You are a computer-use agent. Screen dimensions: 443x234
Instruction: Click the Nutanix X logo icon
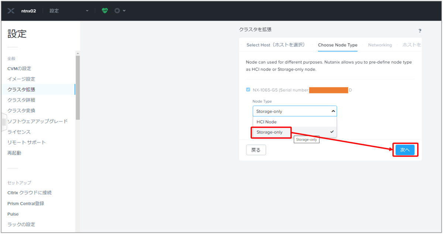coord(11,11)
